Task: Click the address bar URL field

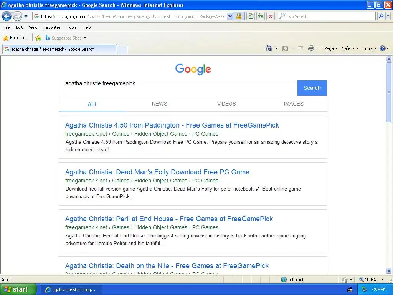Action: click(133, 17)
